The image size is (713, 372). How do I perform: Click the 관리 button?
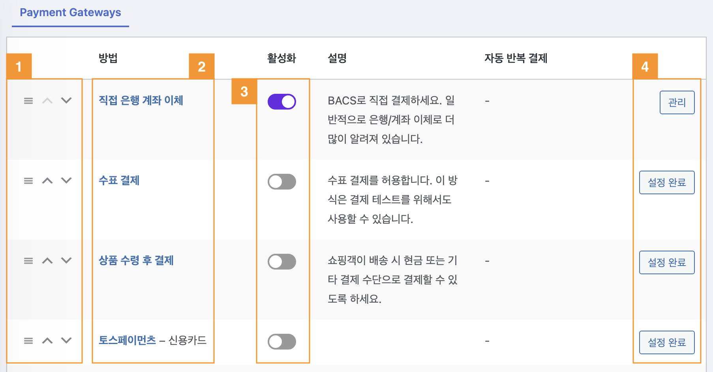(x=677, y=102)
